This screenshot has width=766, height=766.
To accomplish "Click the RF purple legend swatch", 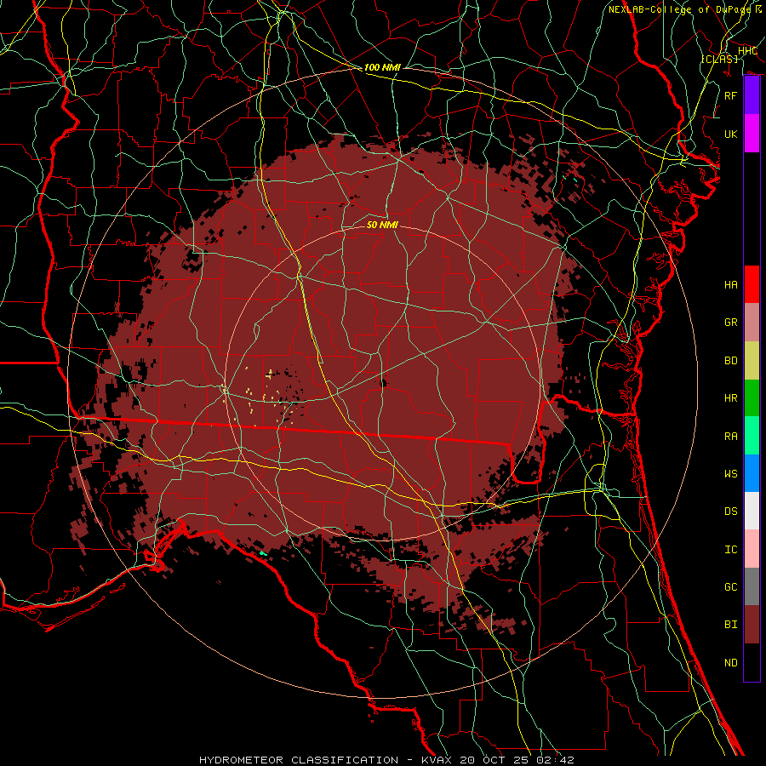I will click(x=752, y=95).
